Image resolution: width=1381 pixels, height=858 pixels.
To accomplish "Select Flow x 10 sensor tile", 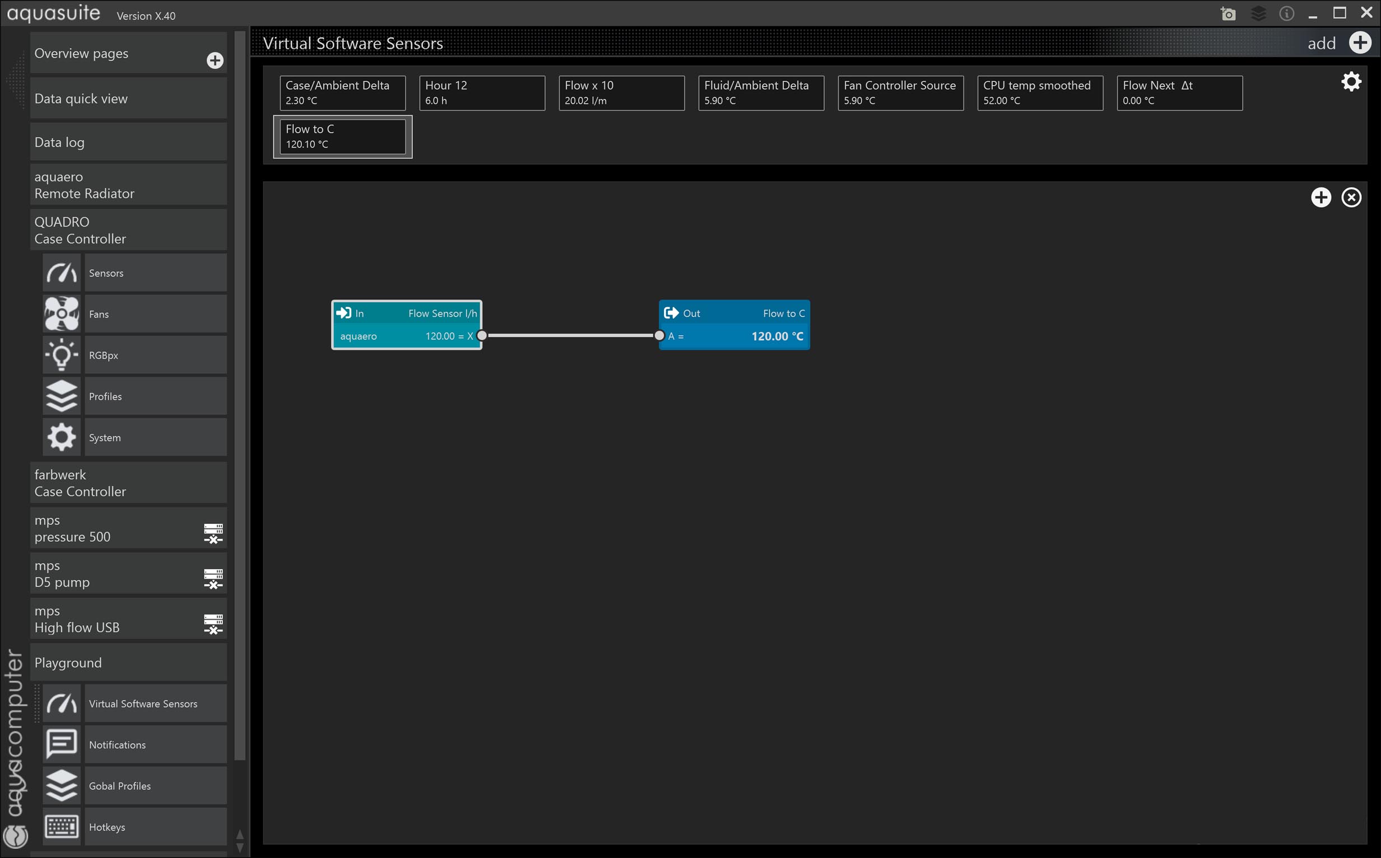I will point(622,93).
